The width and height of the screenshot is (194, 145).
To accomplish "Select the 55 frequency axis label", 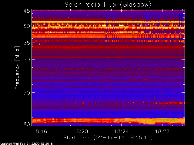I will point(27,43).
